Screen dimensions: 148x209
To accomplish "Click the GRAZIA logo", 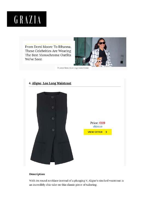I will tap(27, 19).
